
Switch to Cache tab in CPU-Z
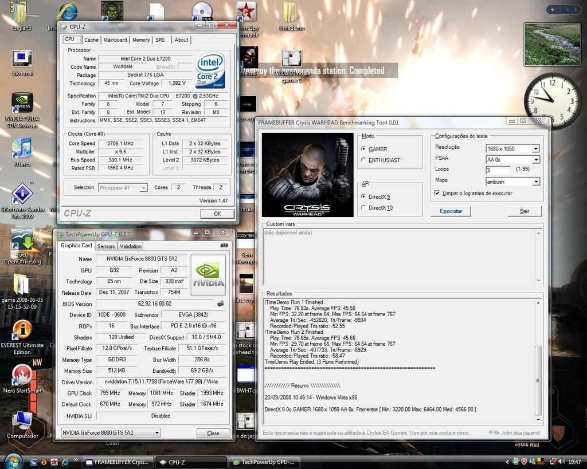[x=91, y=40]
